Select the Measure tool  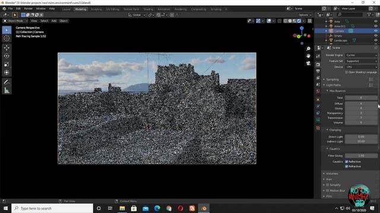[x=7, y=91]
